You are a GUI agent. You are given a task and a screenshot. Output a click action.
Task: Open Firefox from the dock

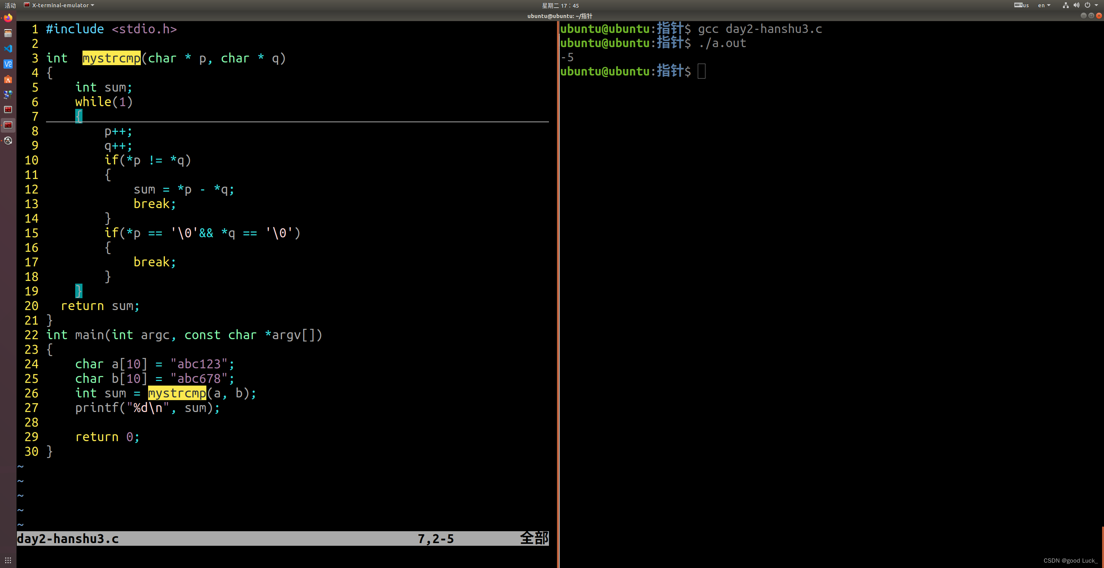click(8, 18)
